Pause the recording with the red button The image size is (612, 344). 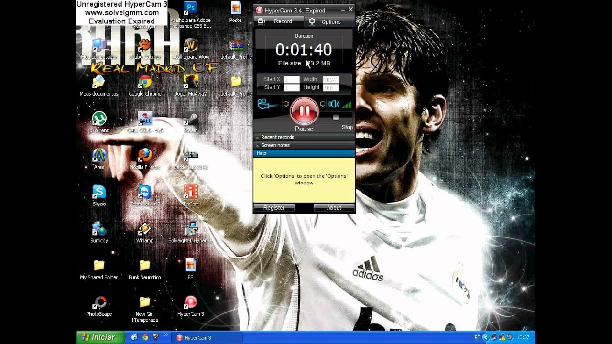click(x=304, y=111)
